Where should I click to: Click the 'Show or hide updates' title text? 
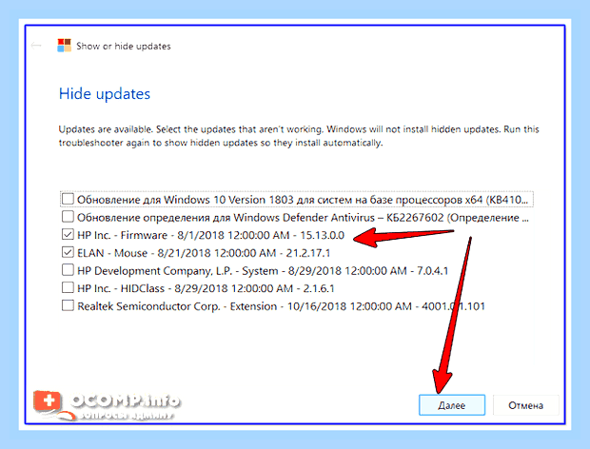click(x=124, y=46)
